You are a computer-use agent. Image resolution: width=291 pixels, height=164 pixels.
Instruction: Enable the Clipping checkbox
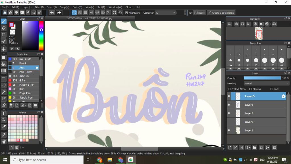pyautogui.click(x=250, y=89)
